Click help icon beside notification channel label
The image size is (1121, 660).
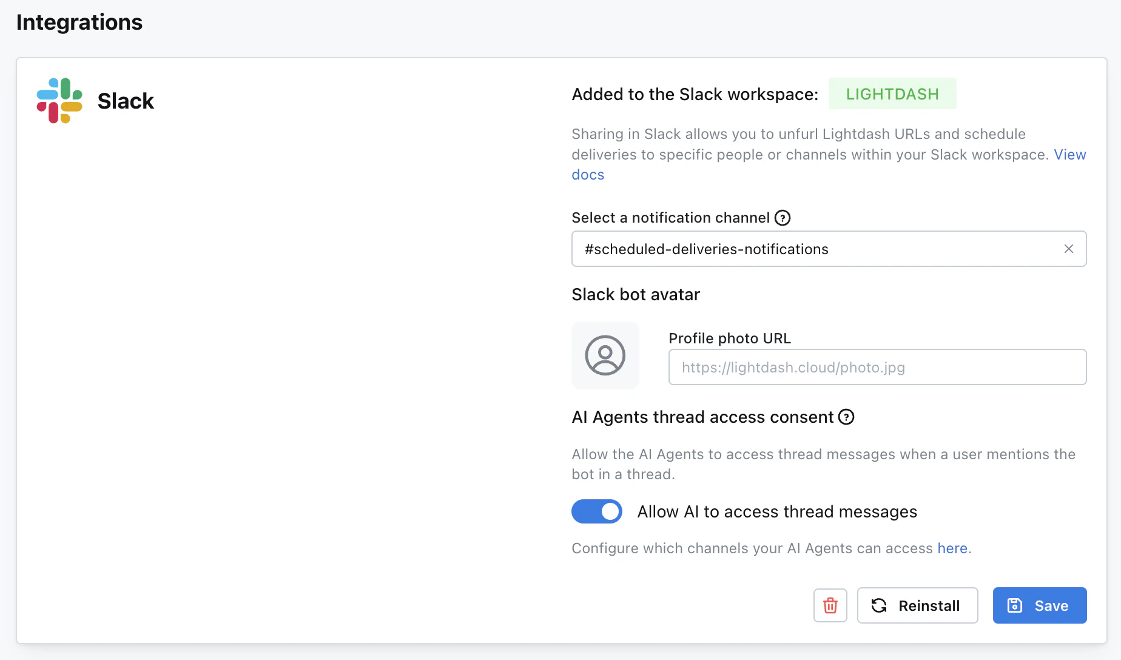point(783,218)
